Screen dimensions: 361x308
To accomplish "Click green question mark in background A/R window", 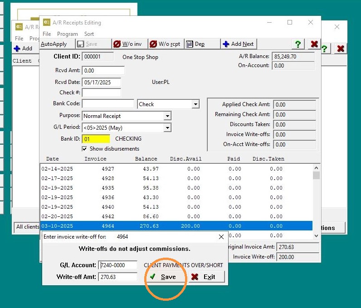I will tap(324, 49).
